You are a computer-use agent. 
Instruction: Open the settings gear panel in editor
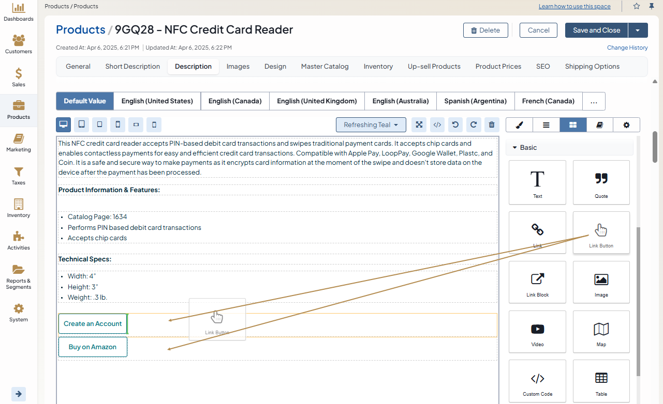(x=626, y=125)
